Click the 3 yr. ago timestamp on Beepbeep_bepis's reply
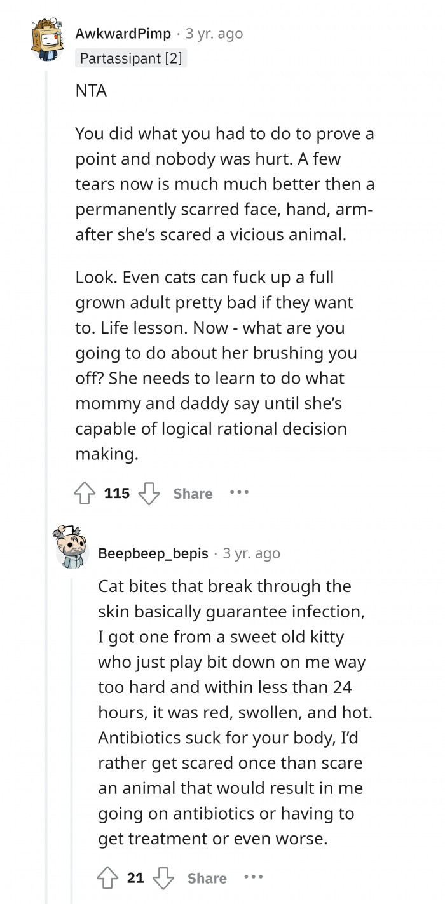Image resolution: width=445 pixels, height=904 pixels. pos(251,553)
